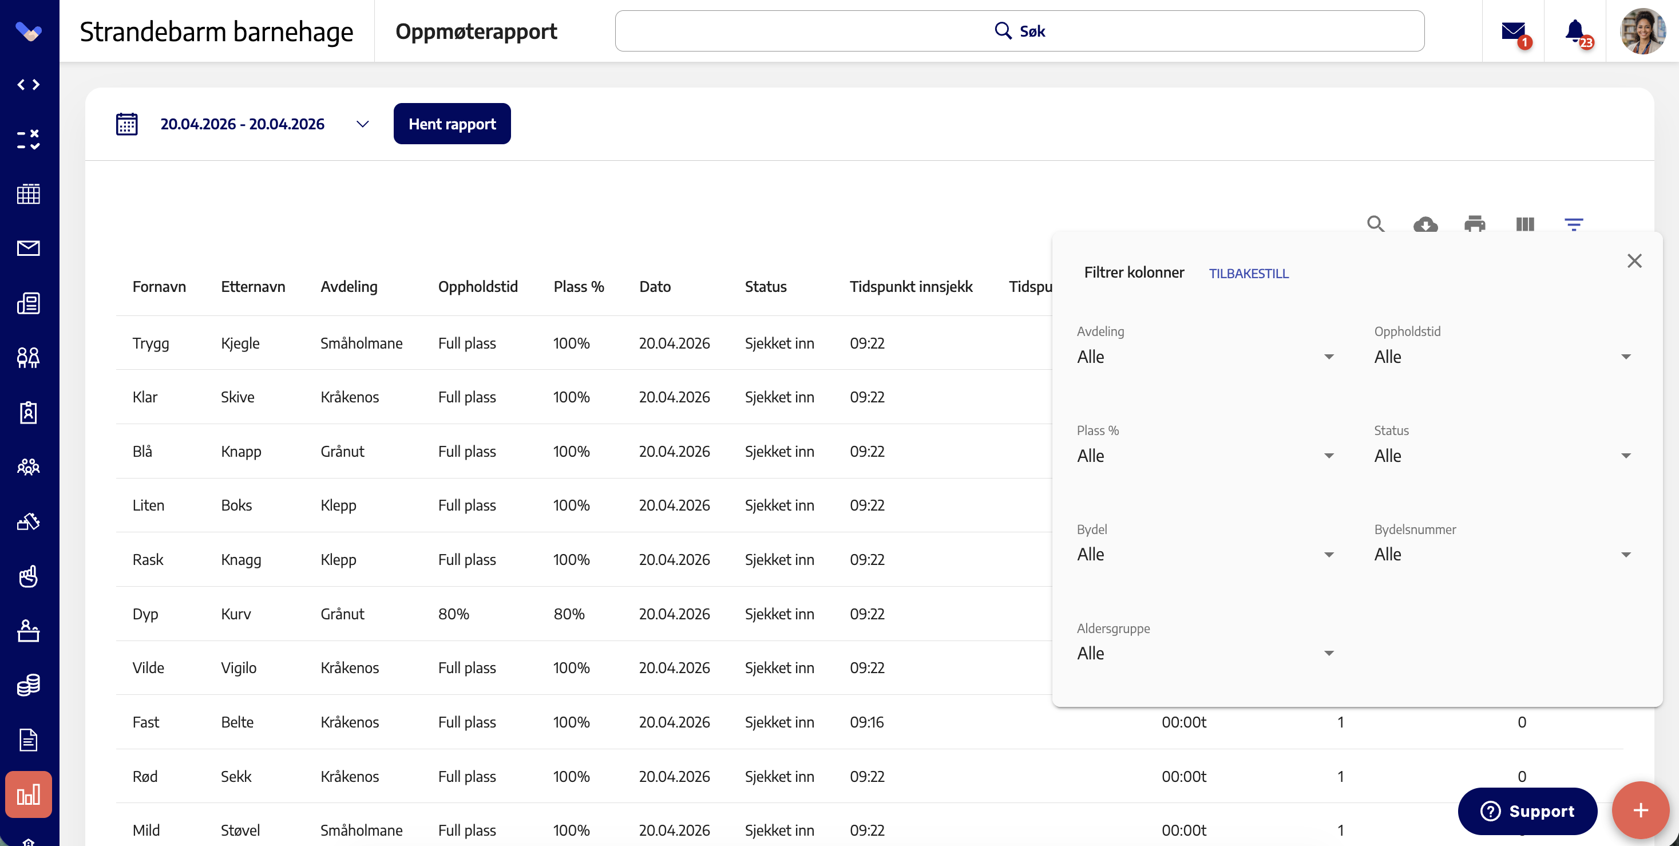Click the table search magnifier icon
Image resolution: width=1679 pixels, height=846 pixels.
tap(1375, 224)
